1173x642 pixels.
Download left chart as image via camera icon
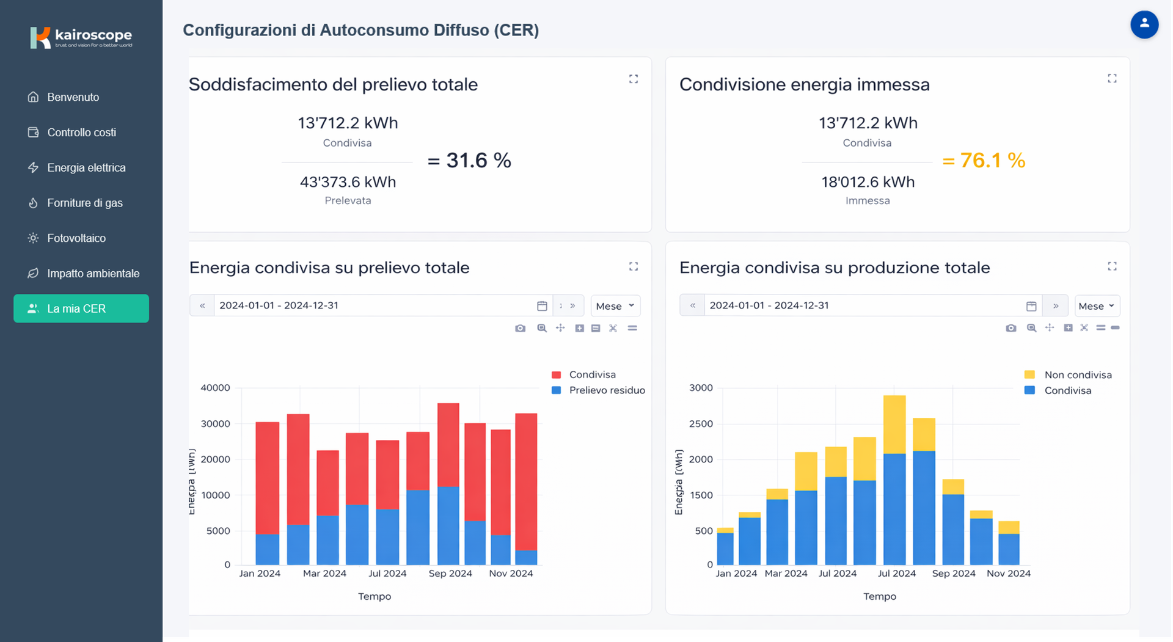pyautogui.click(x=520, y=329)
